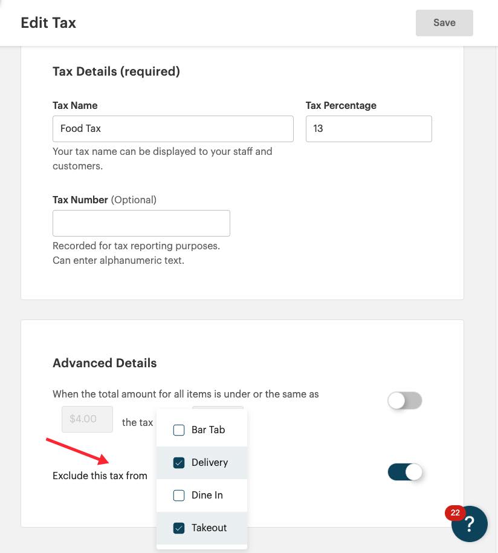Image resolution: width=498 pixels, height=553 pixels.
Task: Click the empty Tax Number field
Action: (x=141, y=223)
